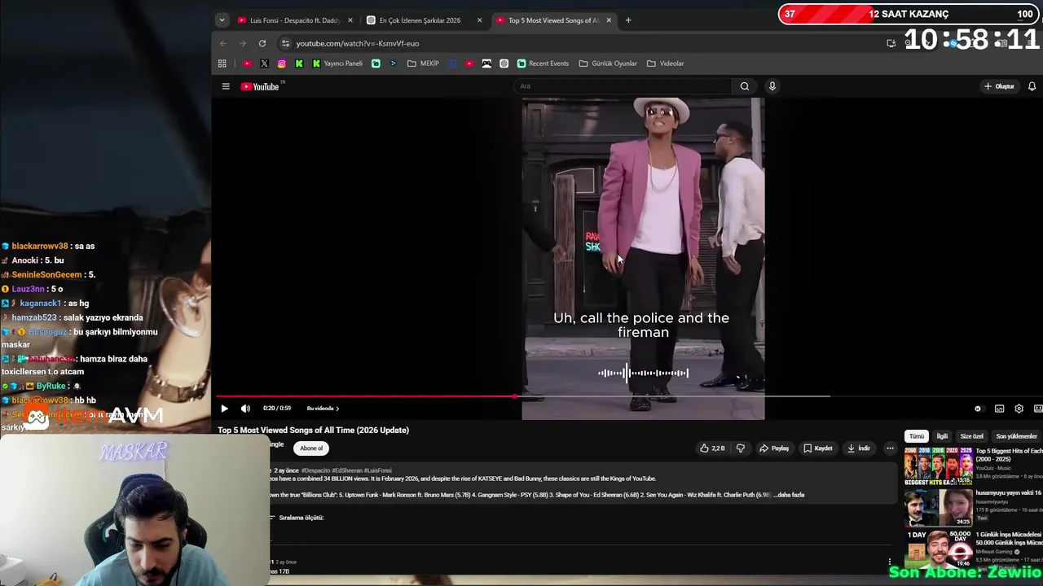1043x586 pixels.
Task: Like the video with thumbs up
Action: pyautogui.click(x=711, y=448)
